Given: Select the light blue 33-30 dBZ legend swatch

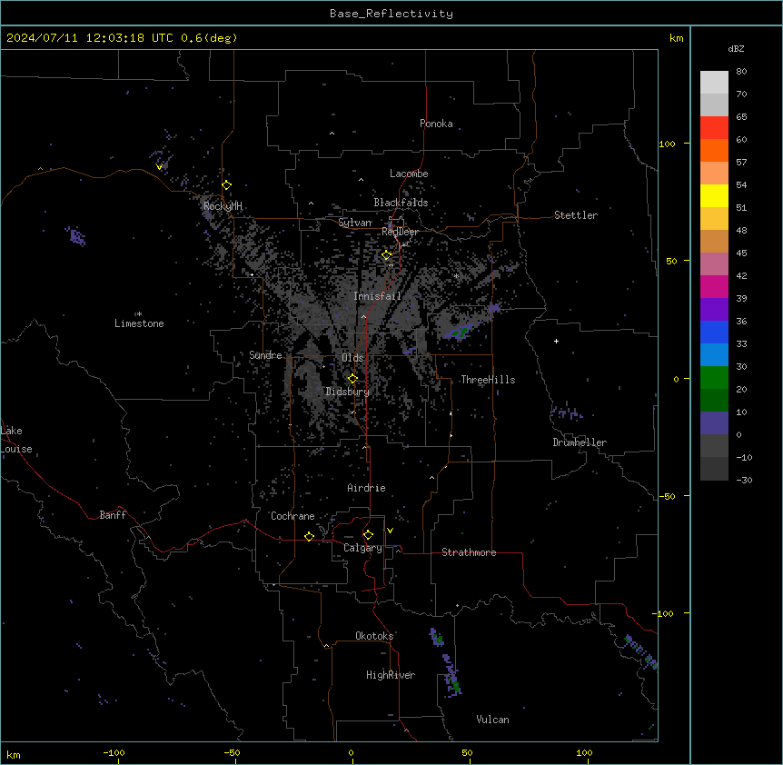Looking at the screenshot, I should [714, 355].
